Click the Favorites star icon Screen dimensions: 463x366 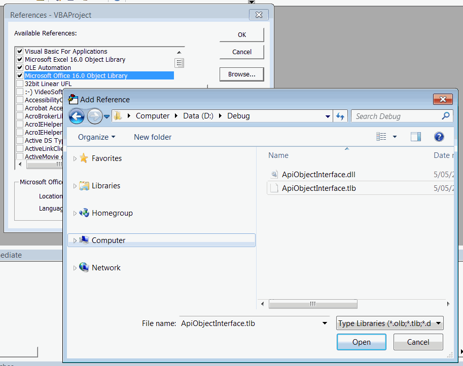click(x=84, y=158)
